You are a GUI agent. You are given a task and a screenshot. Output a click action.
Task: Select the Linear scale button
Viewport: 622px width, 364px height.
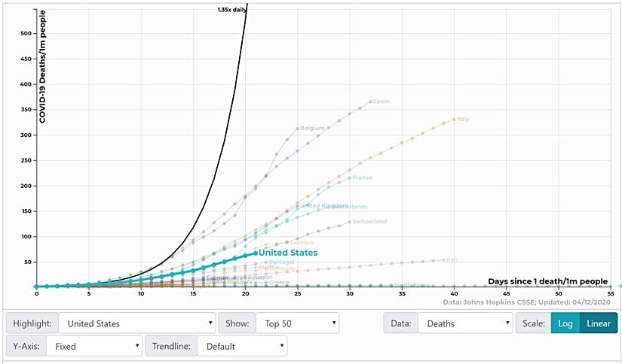point(598,323)
